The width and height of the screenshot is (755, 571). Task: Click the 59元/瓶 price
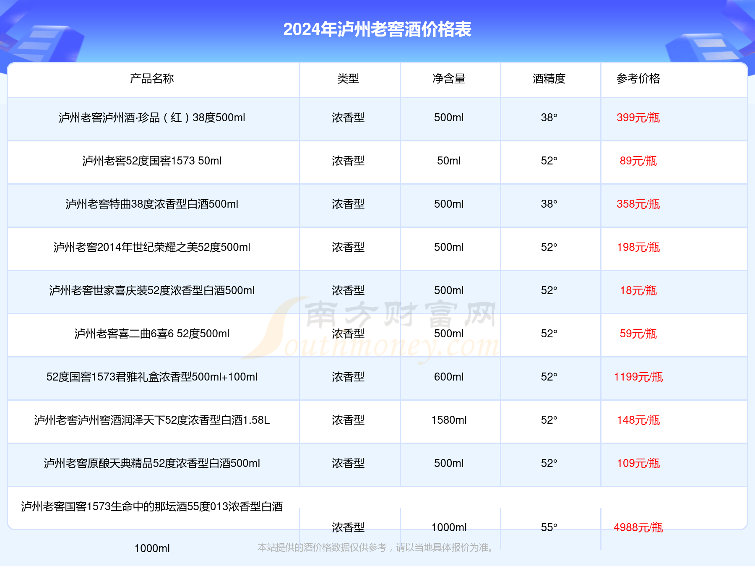pyautogui.click(x=638, y=334)
